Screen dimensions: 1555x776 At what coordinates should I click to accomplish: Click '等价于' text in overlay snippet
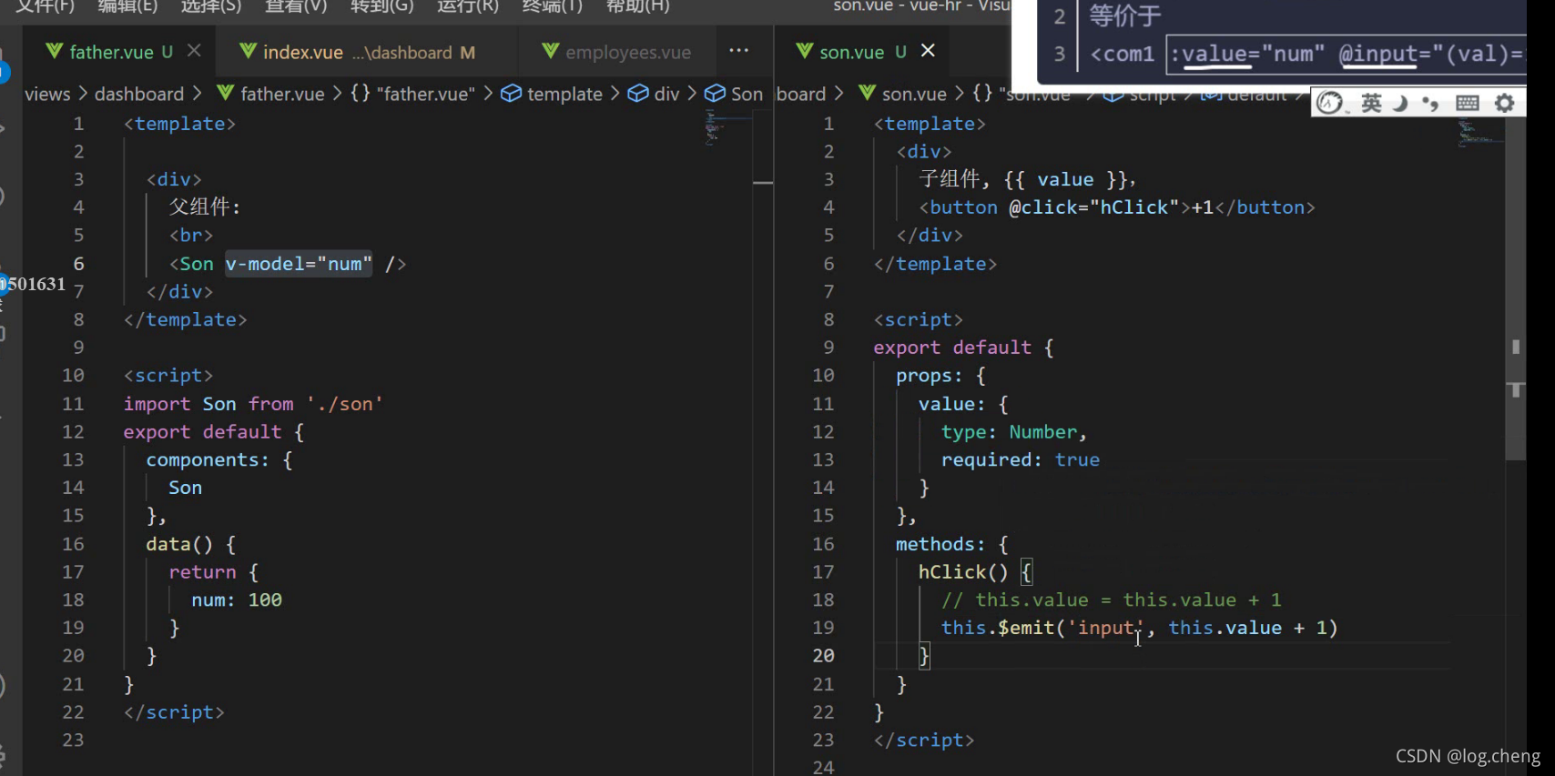point(1125,15)
